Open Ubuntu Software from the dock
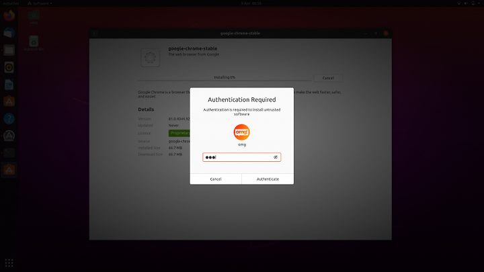 coord(9,101)
